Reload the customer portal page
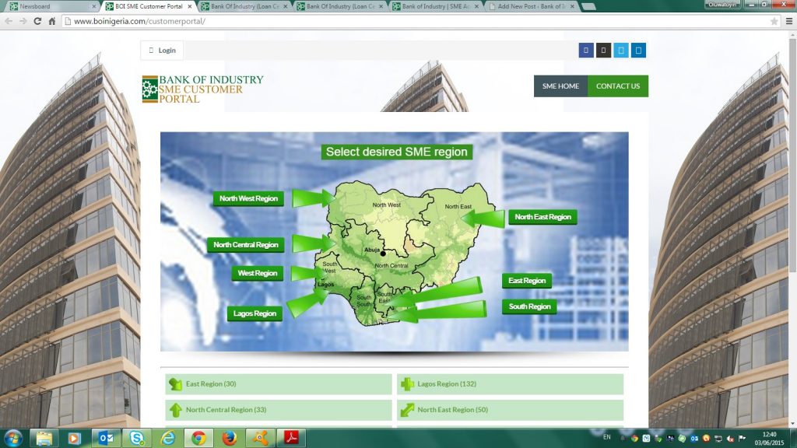Viewport: 797px width, 448px height. pos(37,21)
